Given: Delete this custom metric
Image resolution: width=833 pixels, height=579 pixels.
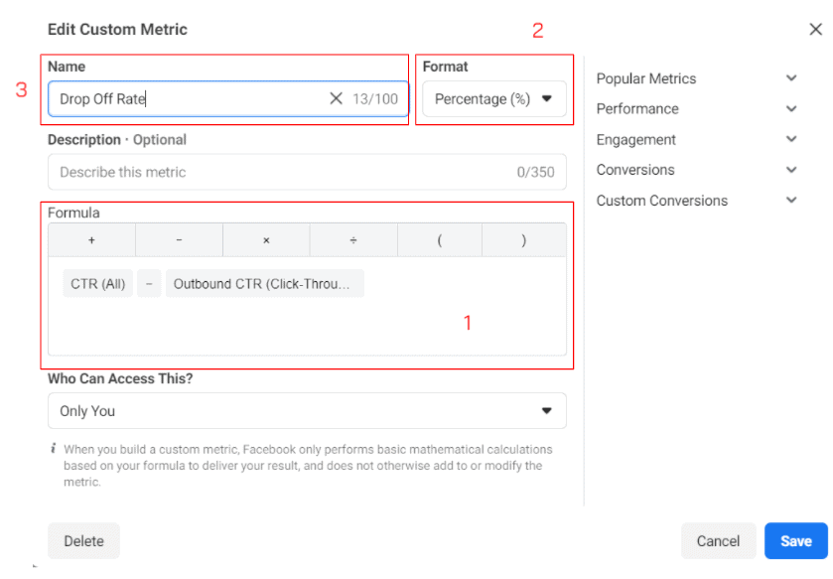Looking at the screenshot, I should tap(83, 541).
